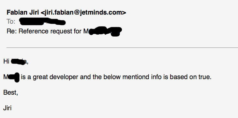
Task: Click the header divider line
Action: point(122,48)
